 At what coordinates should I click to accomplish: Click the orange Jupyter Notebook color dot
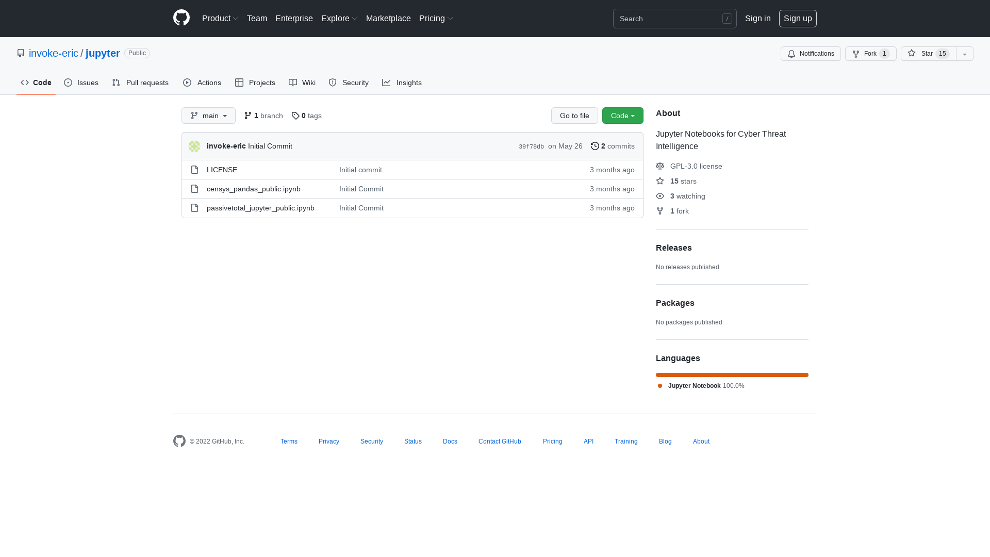point(660,386)
